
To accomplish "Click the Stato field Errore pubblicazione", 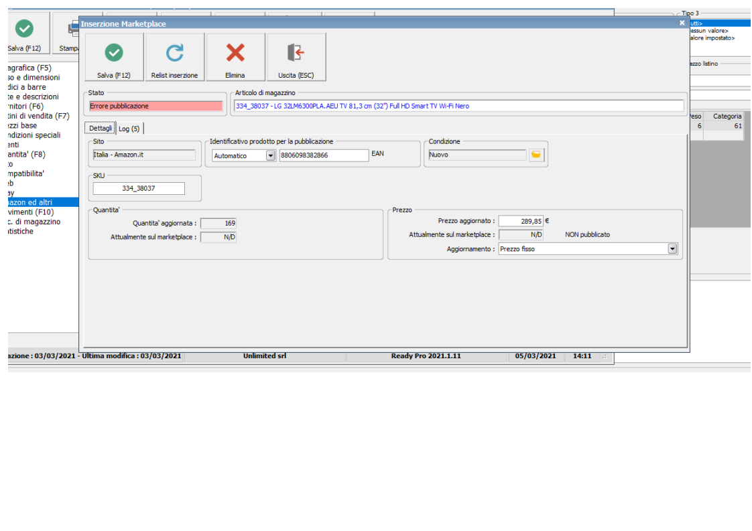I will click(x=156, y=106).
